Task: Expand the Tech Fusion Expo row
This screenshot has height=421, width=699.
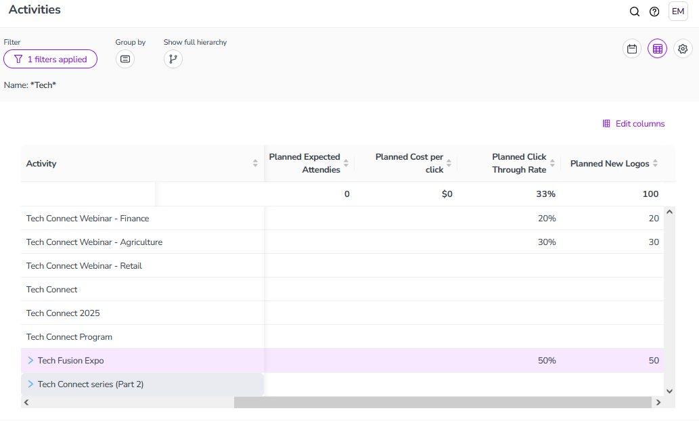Action: (30, 361)
